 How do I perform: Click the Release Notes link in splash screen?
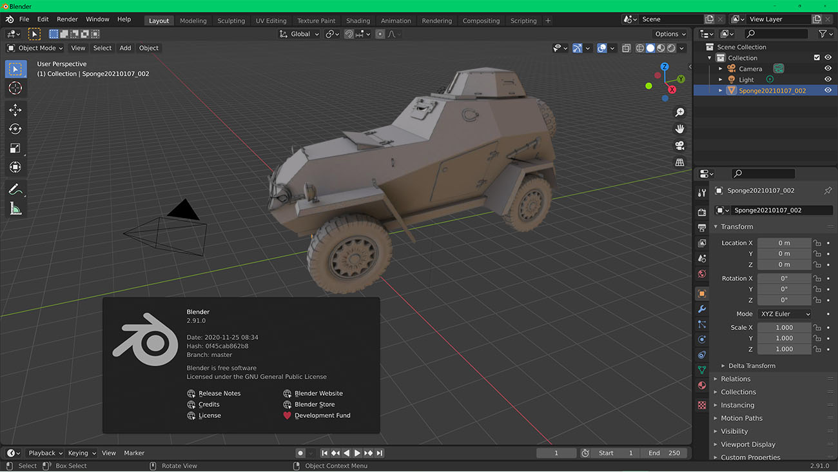pos(219,393)
